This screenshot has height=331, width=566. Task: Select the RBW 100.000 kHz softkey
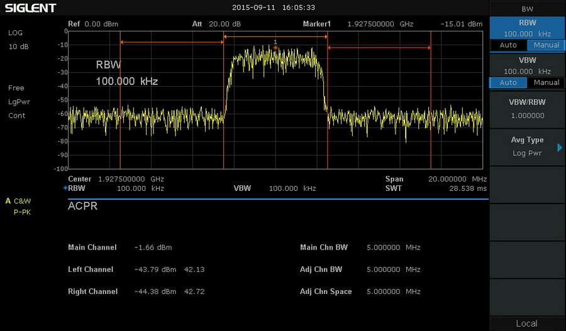[527, 28]
